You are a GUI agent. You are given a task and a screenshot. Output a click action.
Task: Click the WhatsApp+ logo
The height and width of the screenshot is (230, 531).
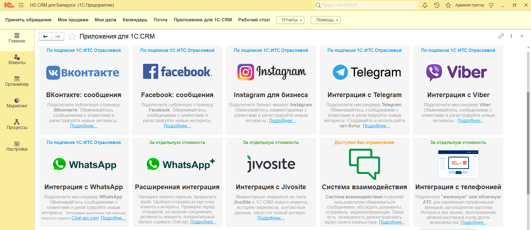point(180,164)
